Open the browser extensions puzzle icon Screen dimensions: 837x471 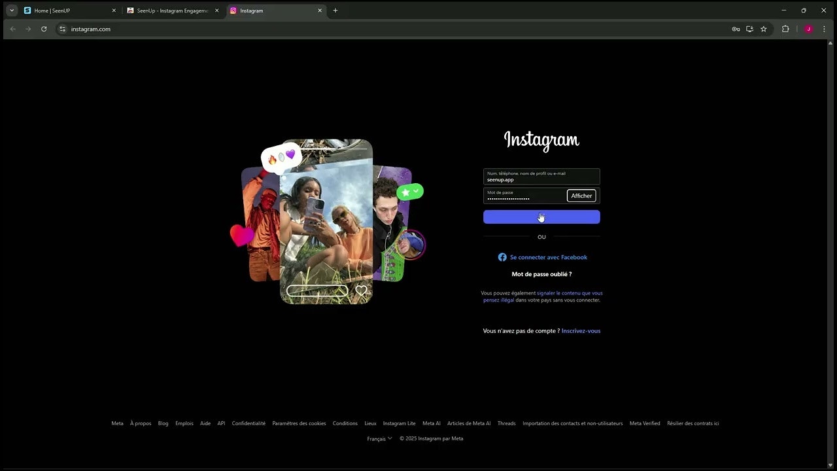coord(785,29)
